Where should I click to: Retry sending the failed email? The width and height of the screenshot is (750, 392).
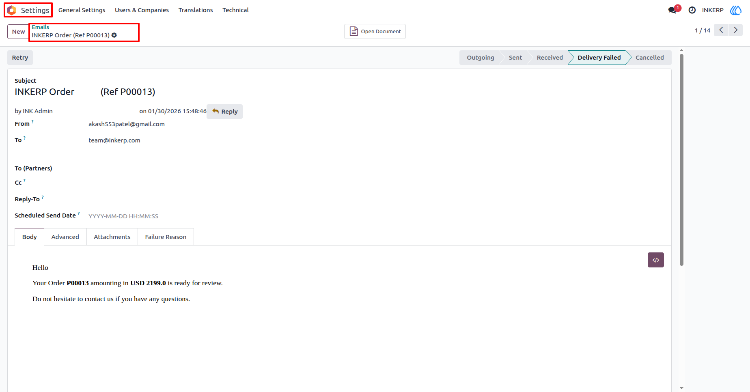[20, 58]
